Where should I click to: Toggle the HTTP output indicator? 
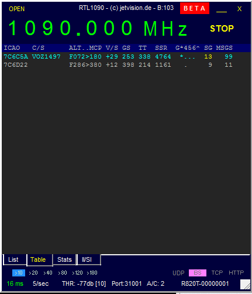[x=236, y=273]
